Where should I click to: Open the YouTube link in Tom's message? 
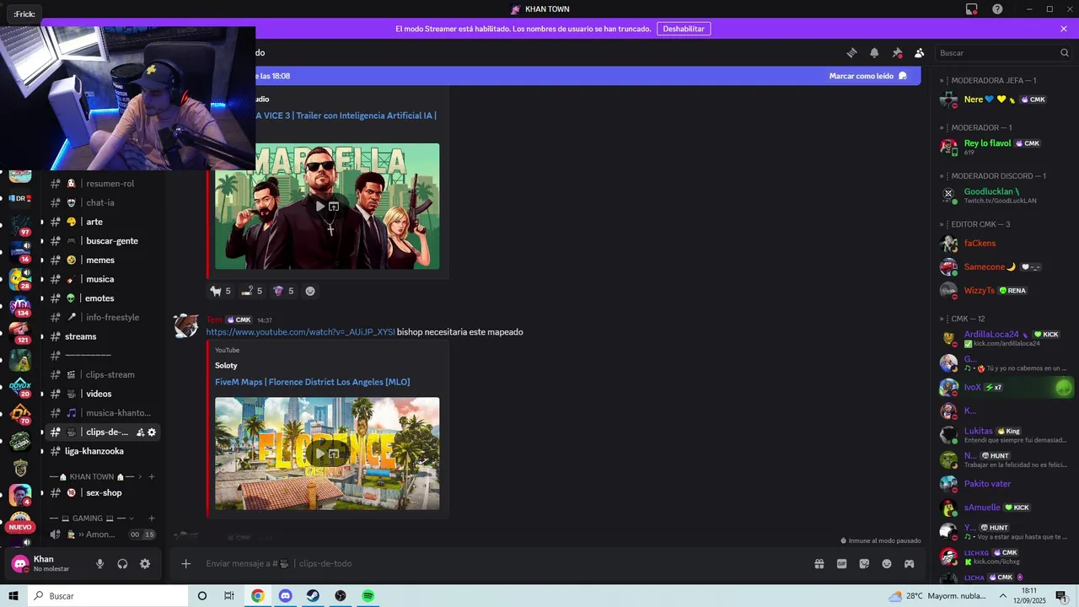pos(300,332)
